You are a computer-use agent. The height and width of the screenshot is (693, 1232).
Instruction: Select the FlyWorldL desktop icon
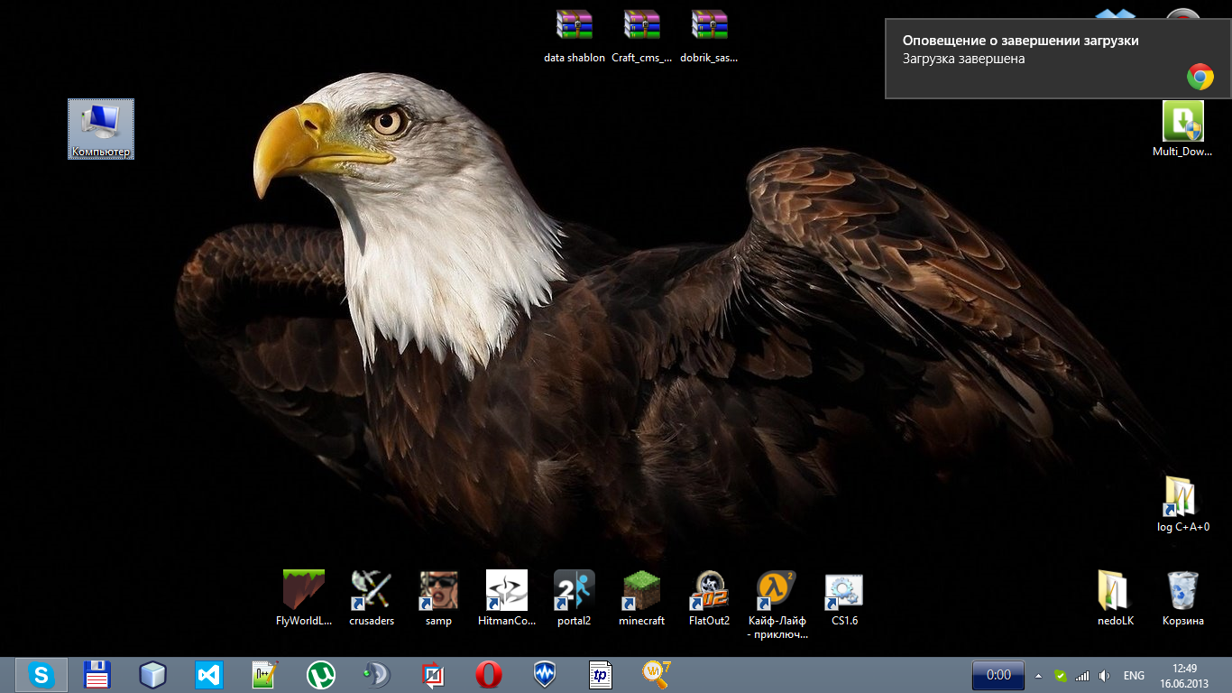(x=305, y=598)
